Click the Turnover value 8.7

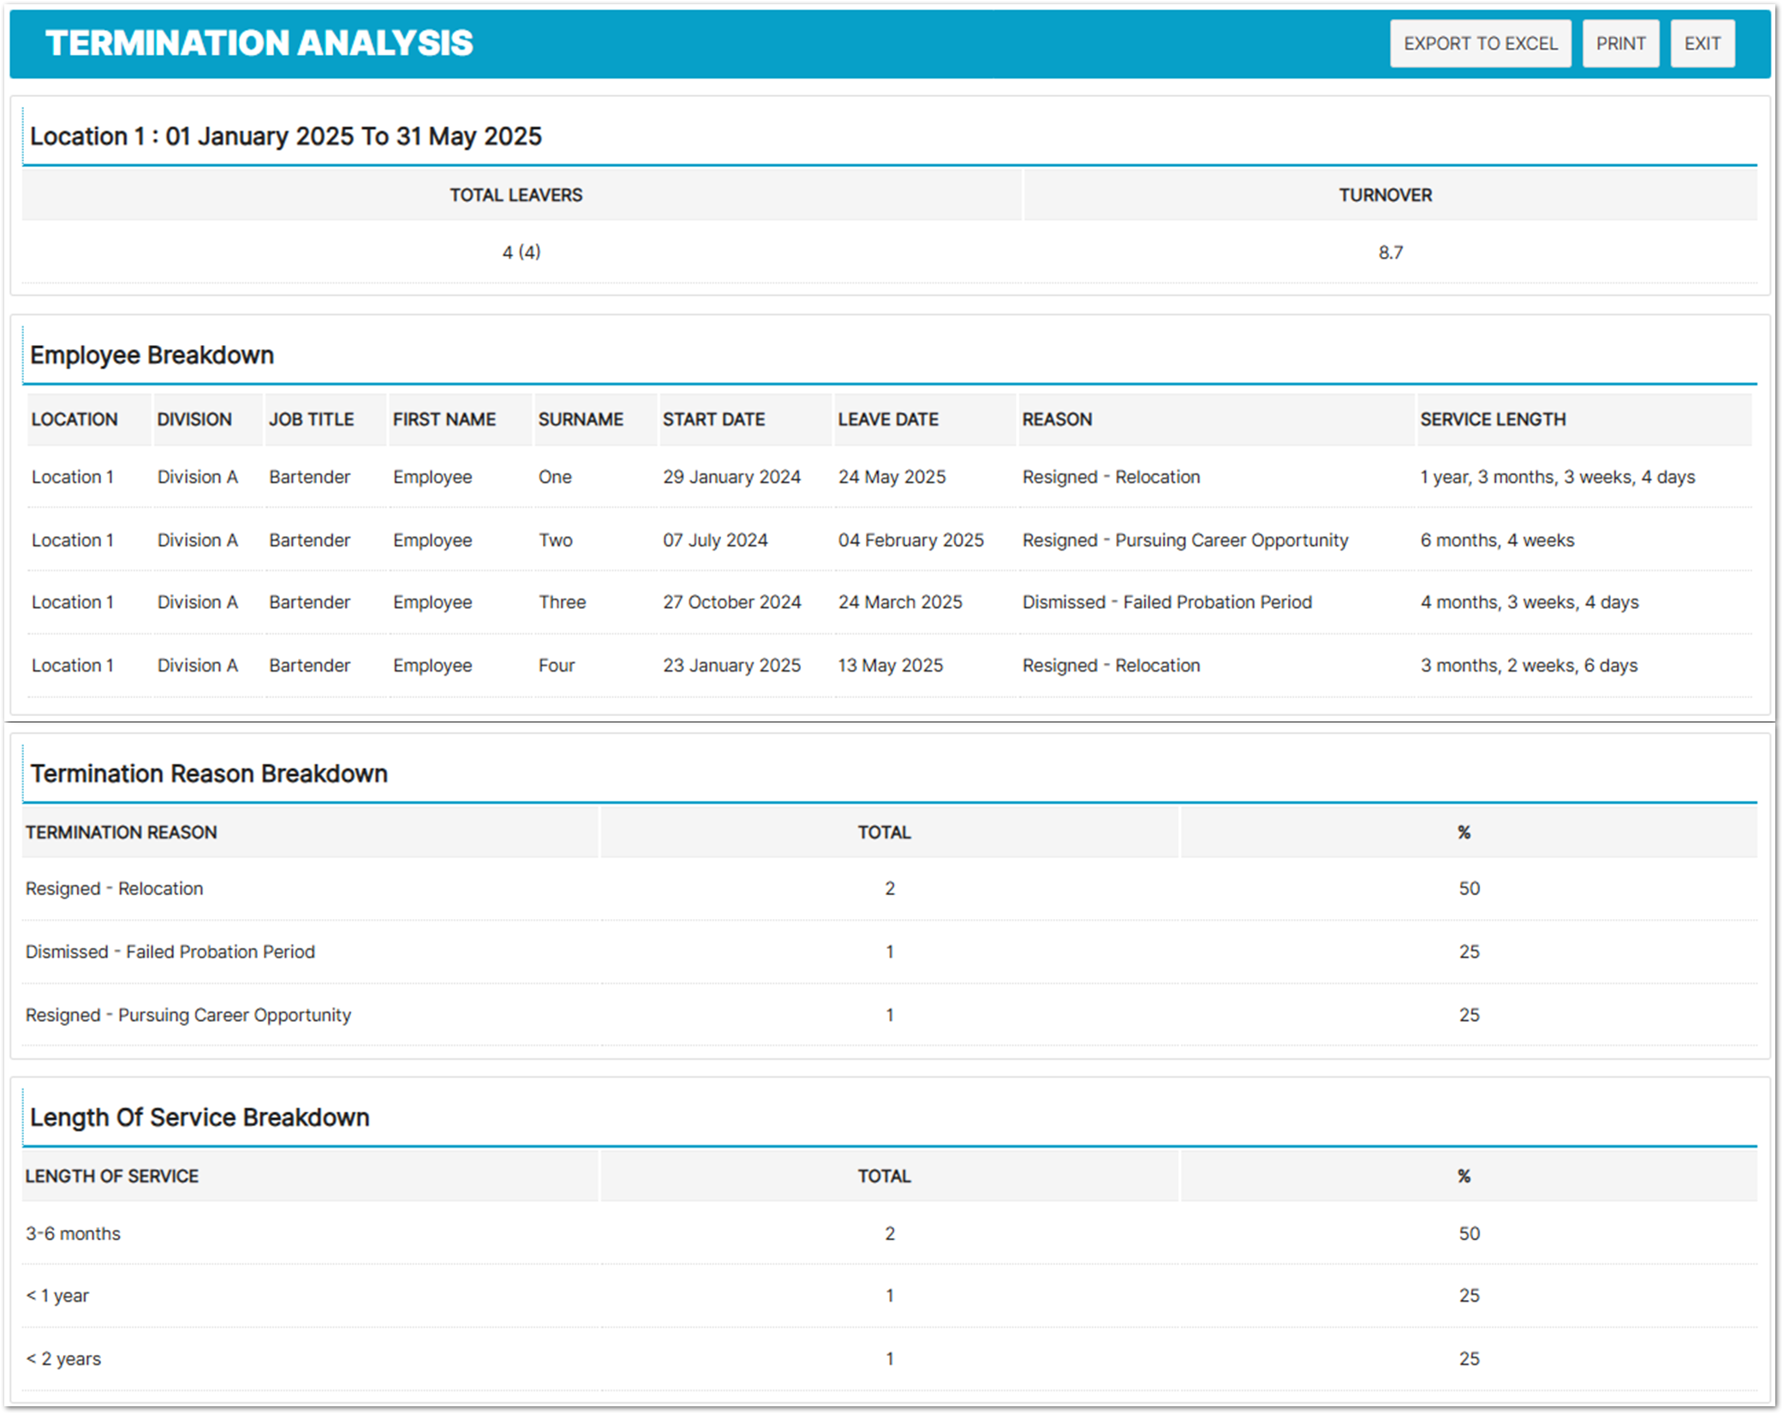pyautogui.click(x=1390, y=253)
